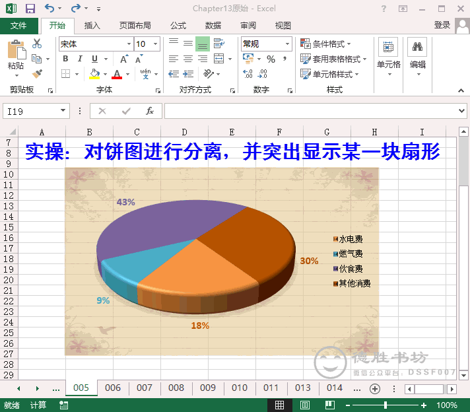This screenshot has height=412, width=470.
Task: Copy selection with the copy icon
Action: pos(36,59)
